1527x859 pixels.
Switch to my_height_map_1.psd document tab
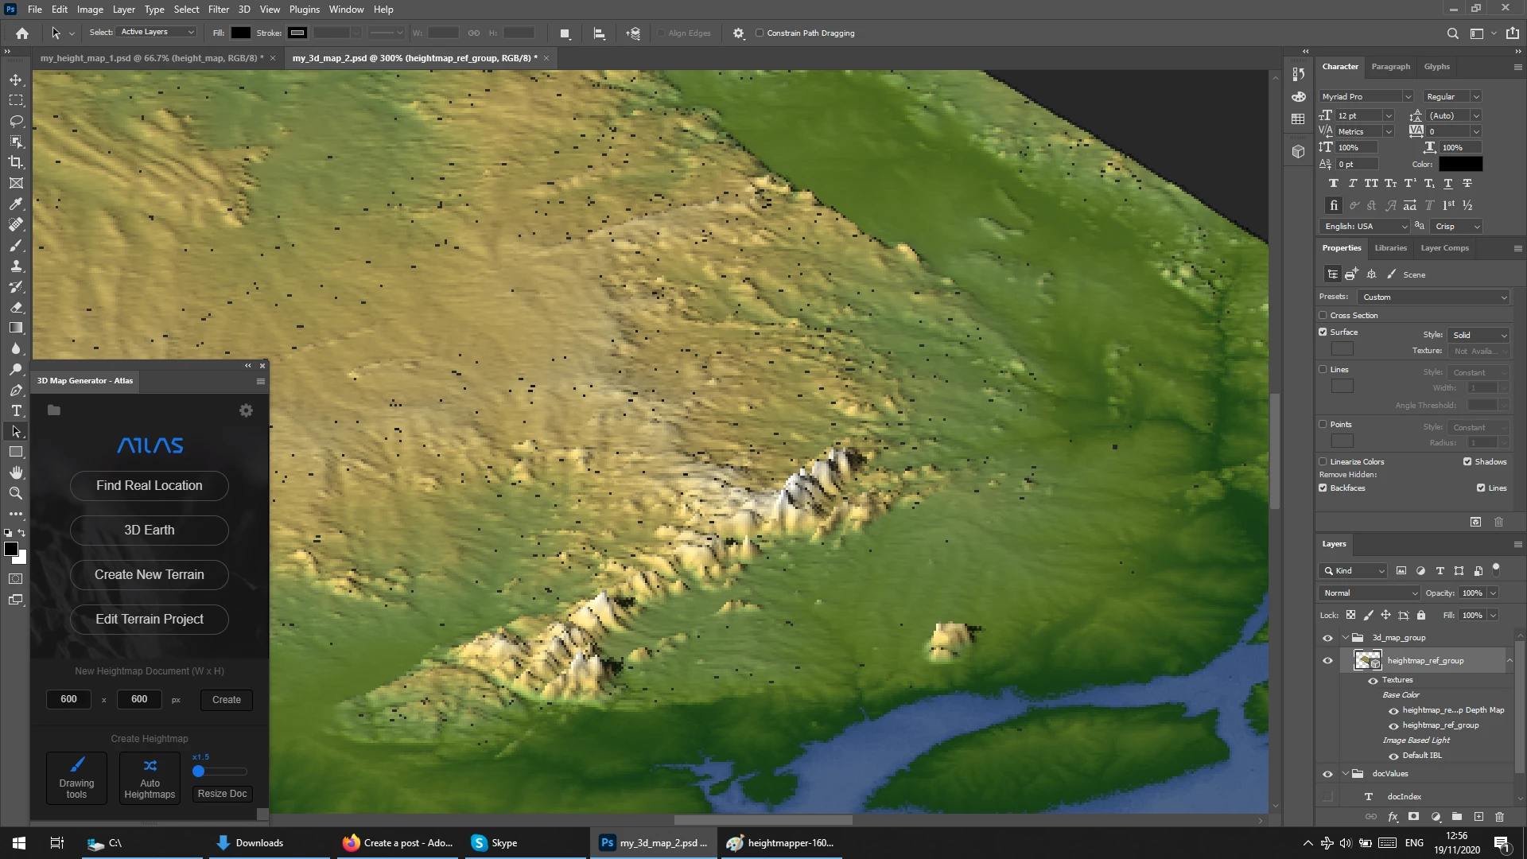(150, 58)
